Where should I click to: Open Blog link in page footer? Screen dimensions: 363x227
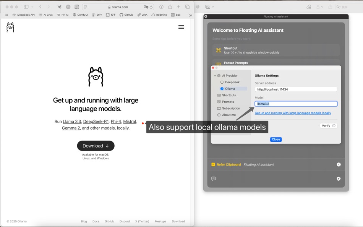[x=84, y=221]
